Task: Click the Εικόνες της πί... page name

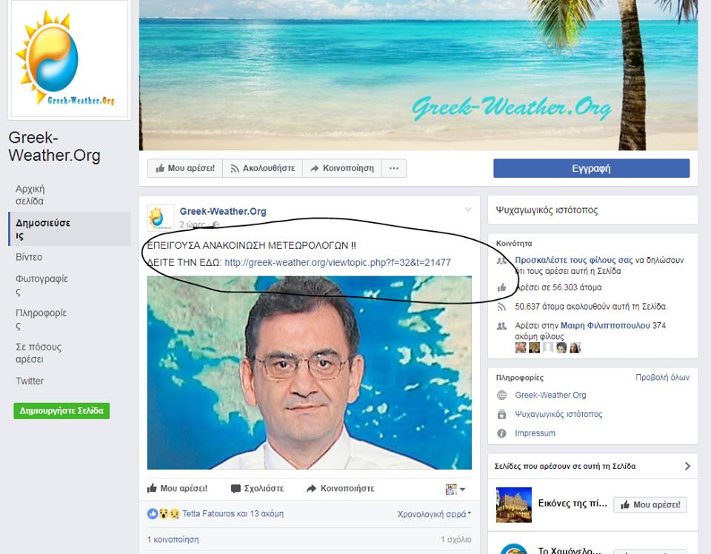Action: click(x=573, y=503)
